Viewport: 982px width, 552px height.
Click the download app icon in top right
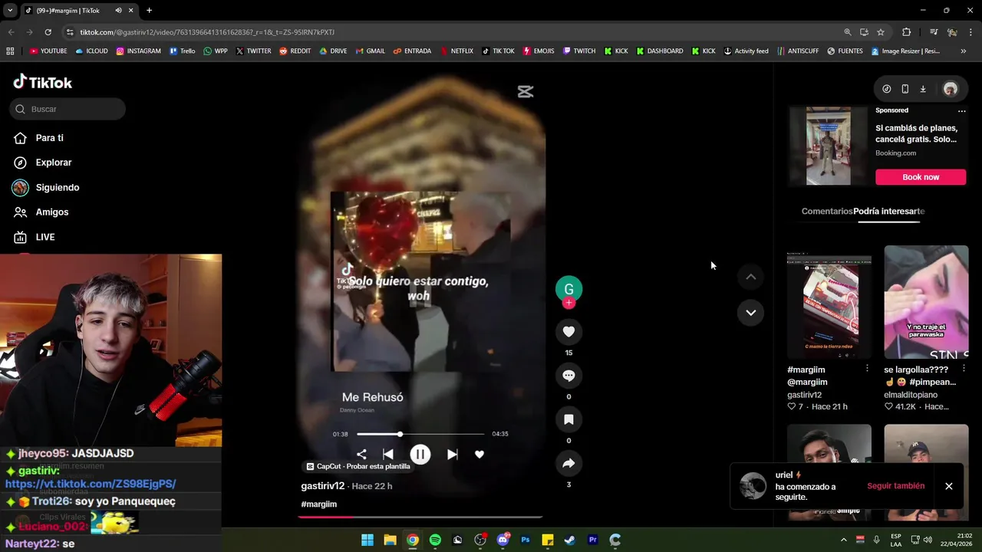point(923,89)
